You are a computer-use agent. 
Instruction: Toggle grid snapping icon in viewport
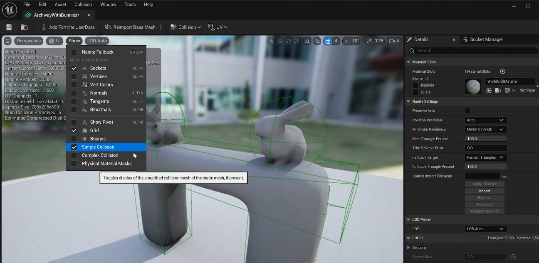328,41
